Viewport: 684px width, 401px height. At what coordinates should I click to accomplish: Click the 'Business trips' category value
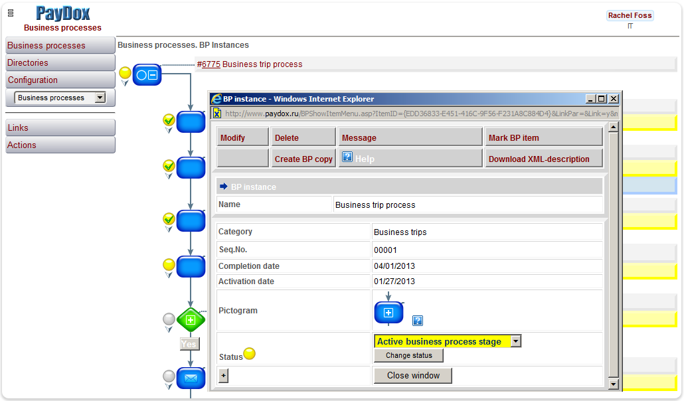[400, 232]
